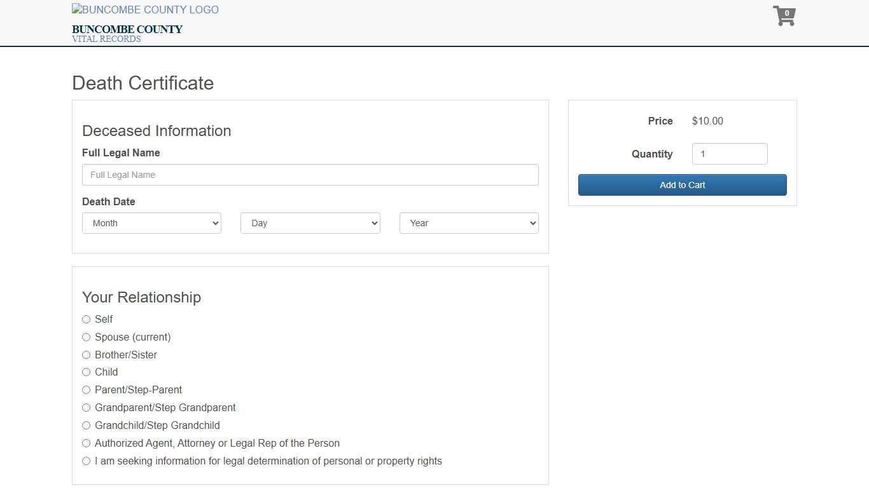Select Grandchild/Step Grandchild radio button

(x=87, y=426)
